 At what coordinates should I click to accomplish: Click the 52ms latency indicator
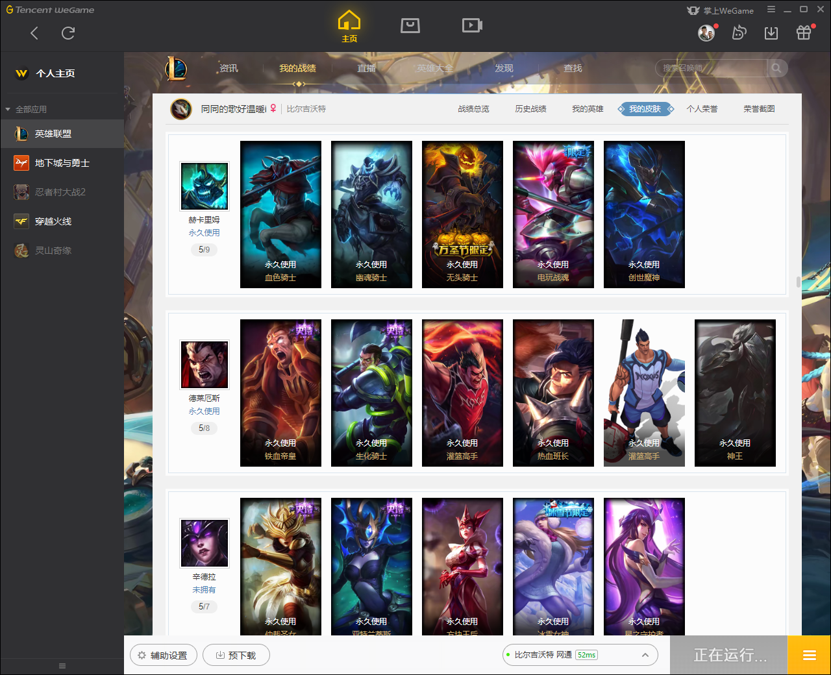587,655
